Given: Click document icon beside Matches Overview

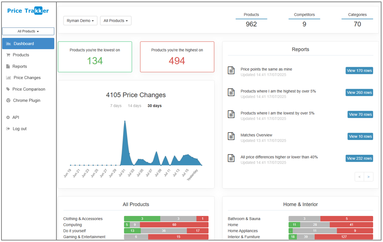Looking at the screenshot, I should [231, 136].
